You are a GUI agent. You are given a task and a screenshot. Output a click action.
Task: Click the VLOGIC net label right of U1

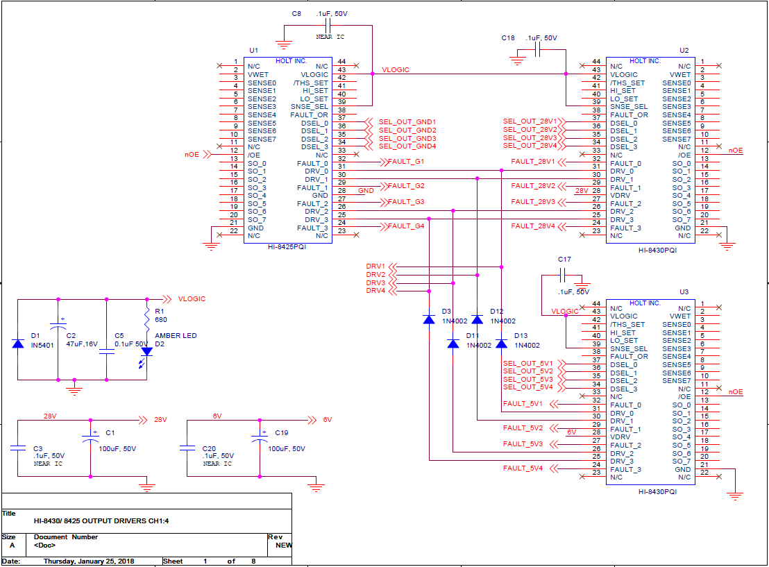396,70
